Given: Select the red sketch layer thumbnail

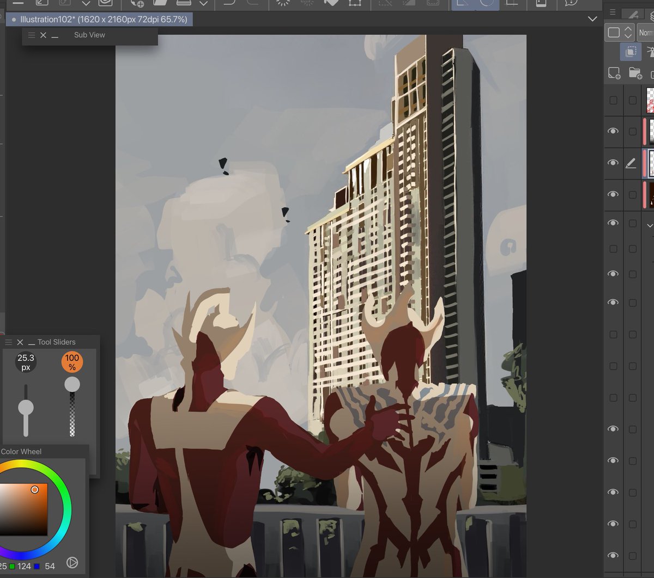Looking at the screenshot, I should (x=650, y=100).
